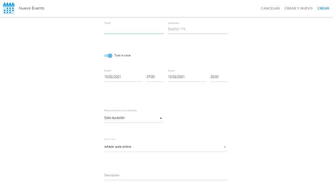
Task: Open the Hasta date field 10/02/2021
Action: click(x=187, y=77)
